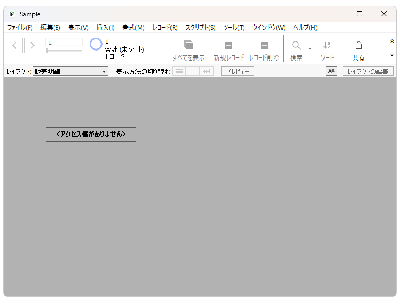Screen dimensions: 401x302
Task: Go to the next record arrow
Action: (x=32, y=46)
